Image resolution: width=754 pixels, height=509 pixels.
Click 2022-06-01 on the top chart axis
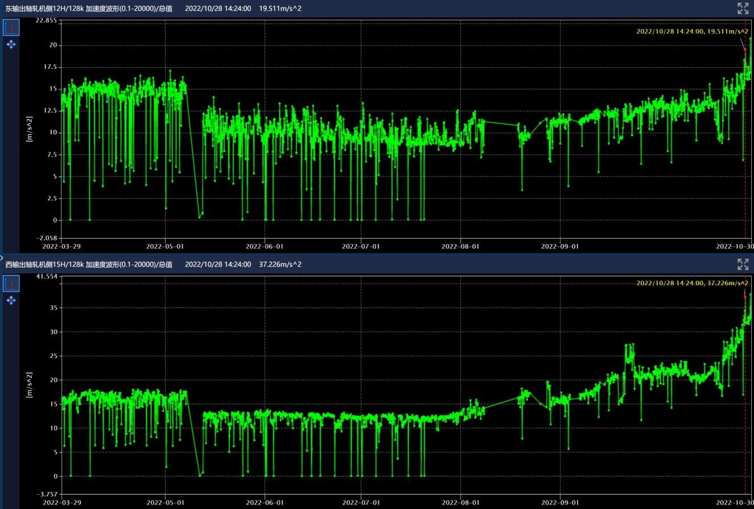pos(265,247)
